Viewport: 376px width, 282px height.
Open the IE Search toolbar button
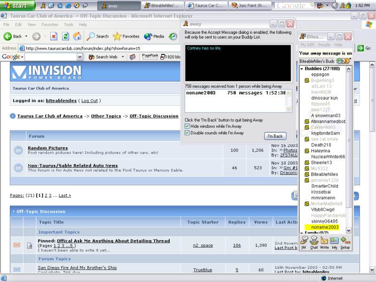[x=98, y=37]
